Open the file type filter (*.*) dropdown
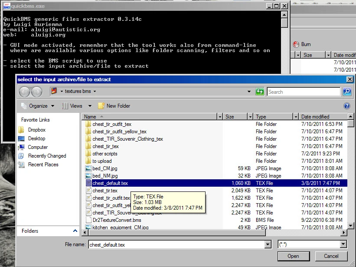The height and width of the screenshot is (267, 356). [x=343, y=244]
